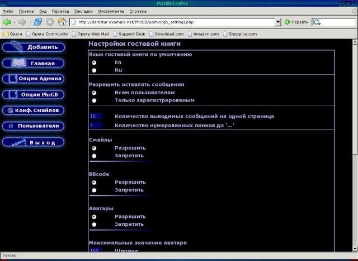
Task: Click the search engine icon in the search box
Action: [317, 22]
